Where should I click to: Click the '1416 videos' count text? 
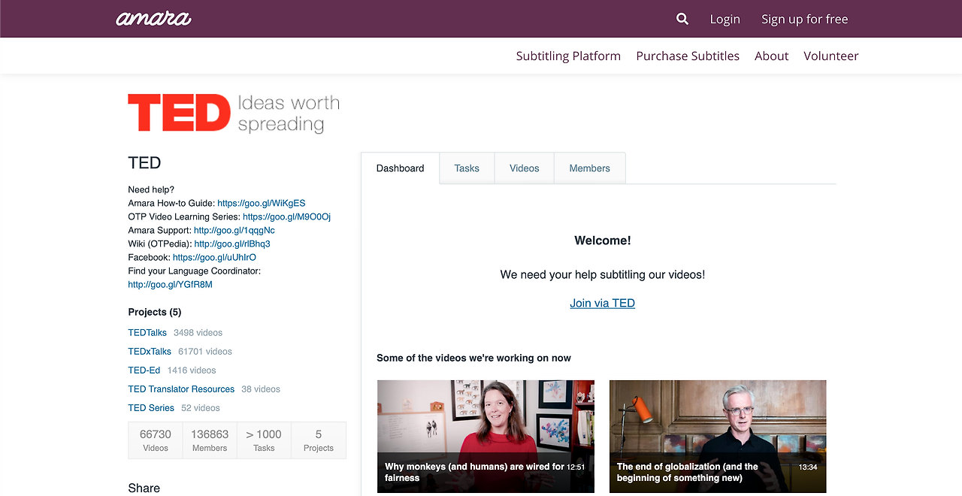[192, 370]
